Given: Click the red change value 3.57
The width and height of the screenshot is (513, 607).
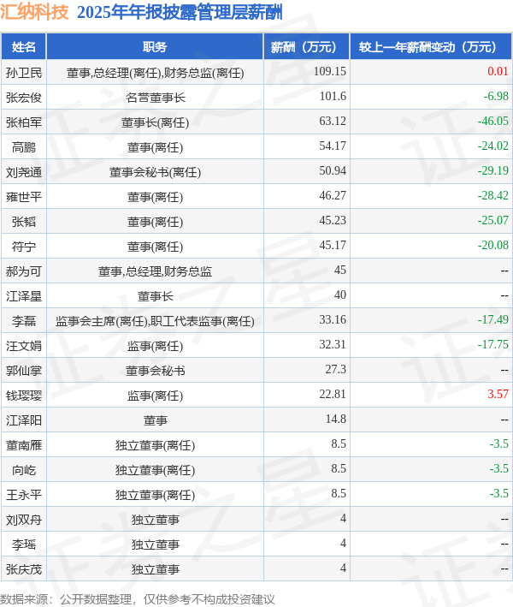Looking at the screenshot, I should tap(498, 394).
